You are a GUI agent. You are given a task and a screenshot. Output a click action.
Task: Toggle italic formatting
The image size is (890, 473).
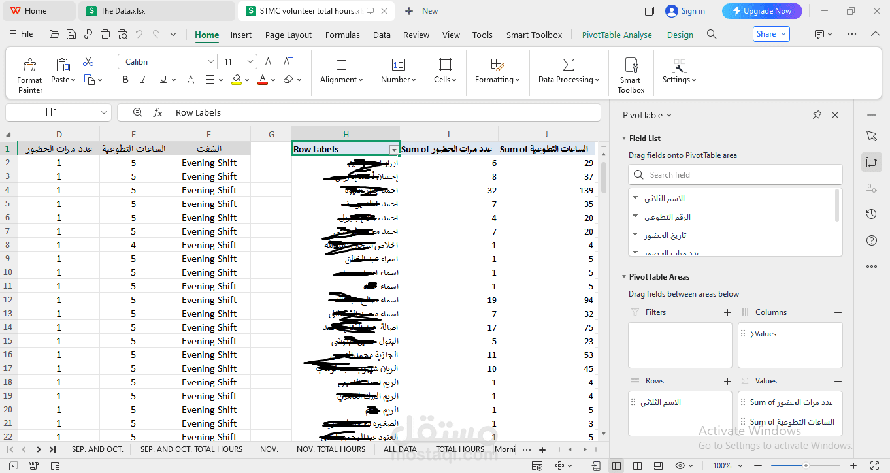[143, 80]
